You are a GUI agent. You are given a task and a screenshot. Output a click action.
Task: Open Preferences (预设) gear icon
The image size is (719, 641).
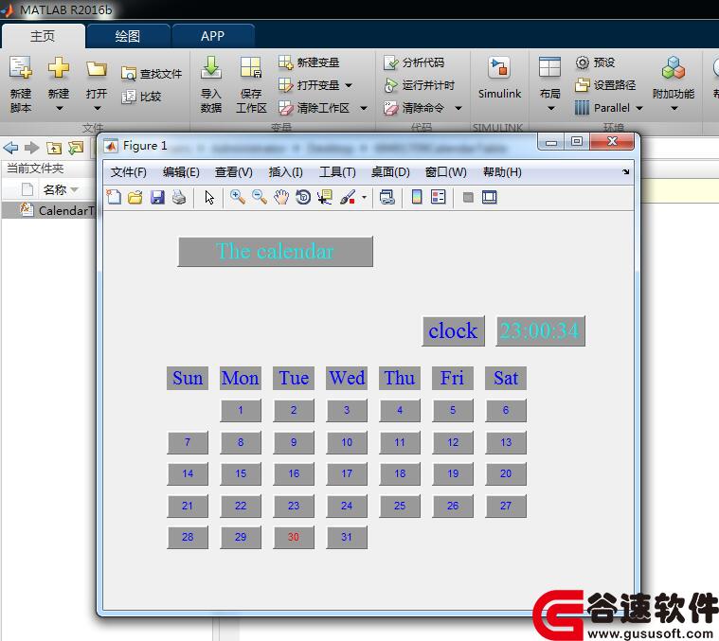pos(595,62)
